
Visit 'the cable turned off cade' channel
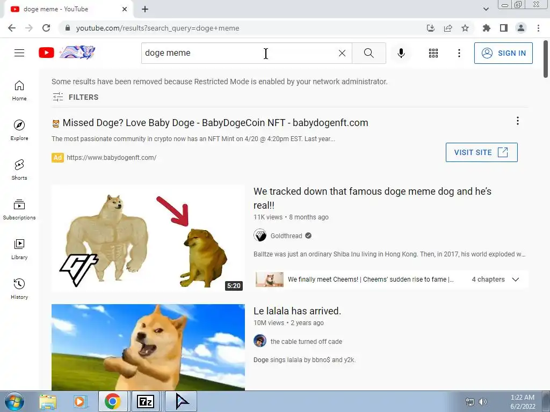pyautogui.click(x=306, y=342)
